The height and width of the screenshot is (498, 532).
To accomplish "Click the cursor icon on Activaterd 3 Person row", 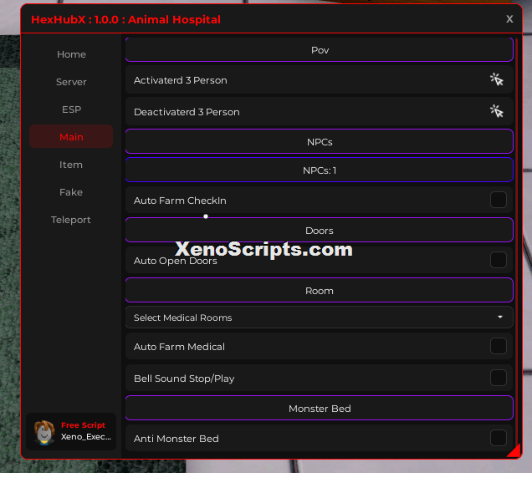I will point(496,79).
